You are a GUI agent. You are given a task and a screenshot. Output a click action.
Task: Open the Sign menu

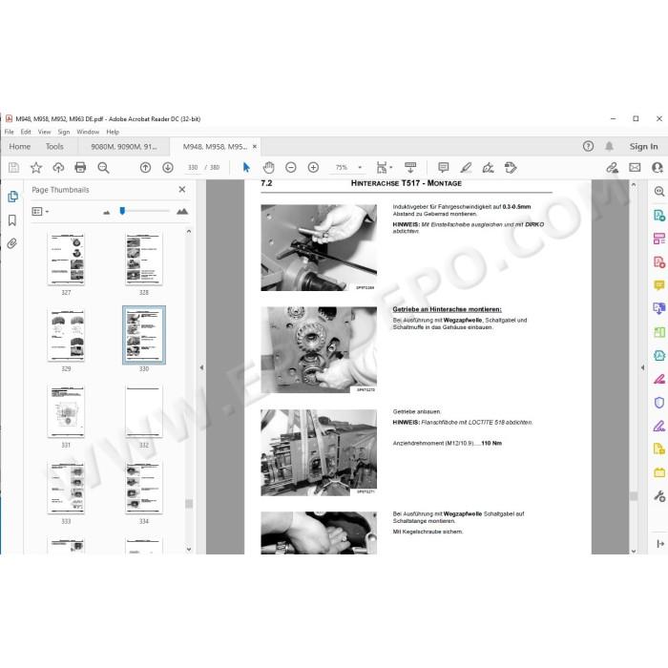(64, 132)
